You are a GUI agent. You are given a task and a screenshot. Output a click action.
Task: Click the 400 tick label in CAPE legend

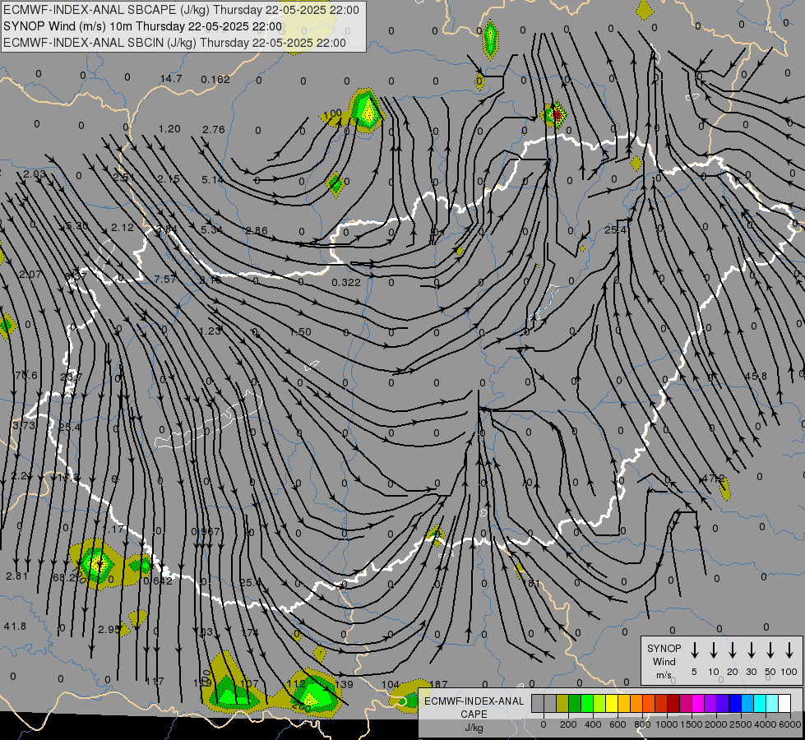593,724
